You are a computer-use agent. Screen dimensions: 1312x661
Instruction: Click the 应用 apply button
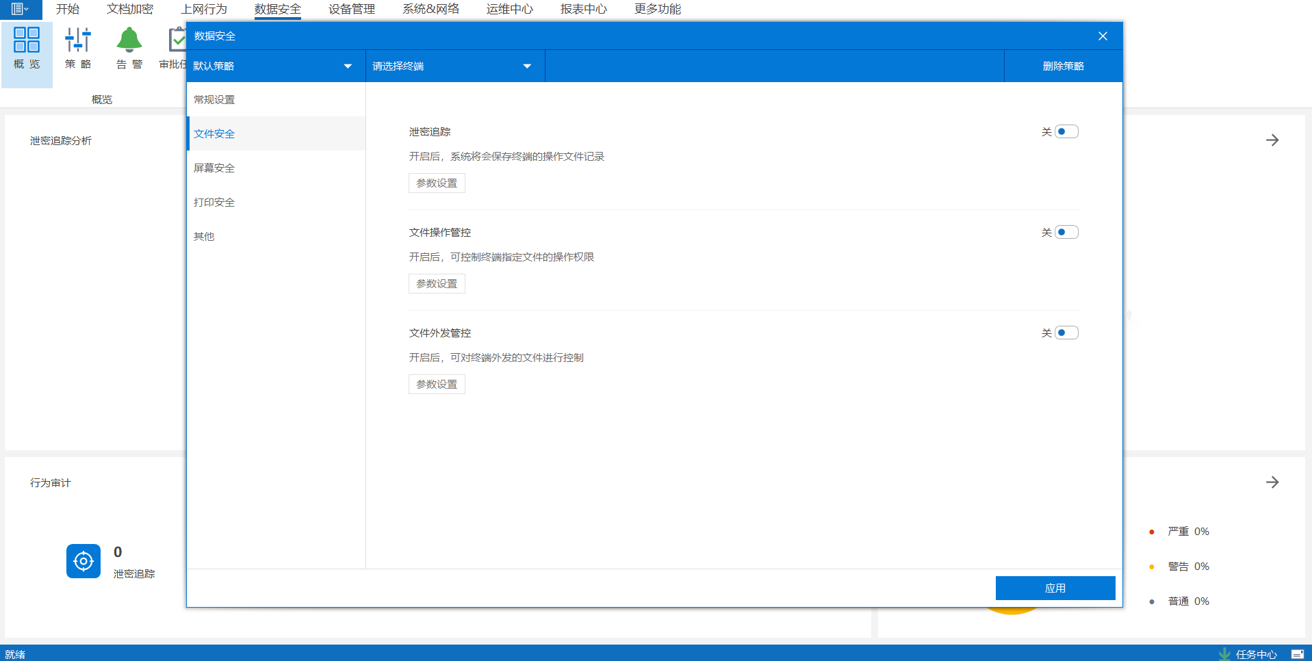pyautogui.click(x=1055, y=587)
